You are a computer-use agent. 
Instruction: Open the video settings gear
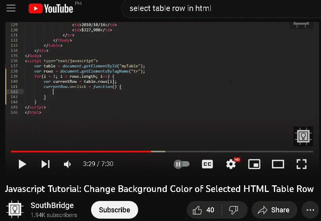click(x=231, y=164)
